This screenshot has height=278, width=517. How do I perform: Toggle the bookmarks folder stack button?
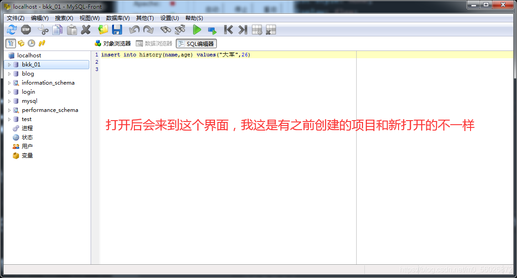tap(21, 44)
